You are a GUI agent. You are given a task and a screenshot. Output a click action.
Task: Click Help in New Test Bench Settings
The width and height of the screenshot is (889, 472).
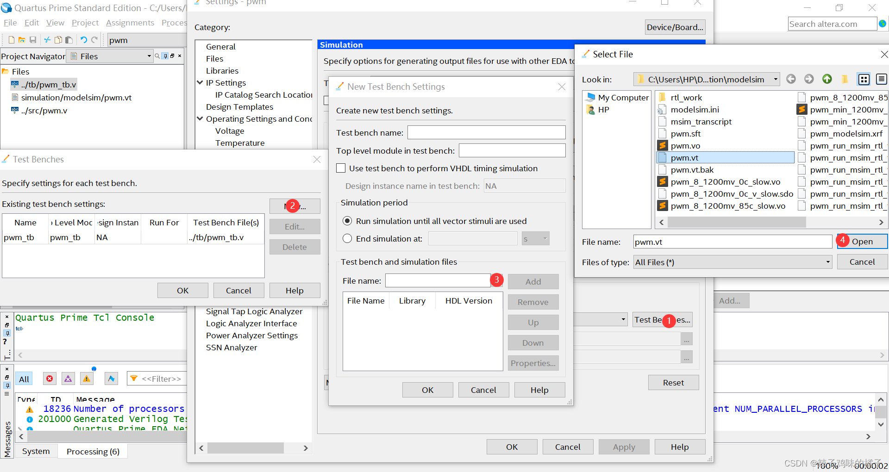(x=540, y=390)
